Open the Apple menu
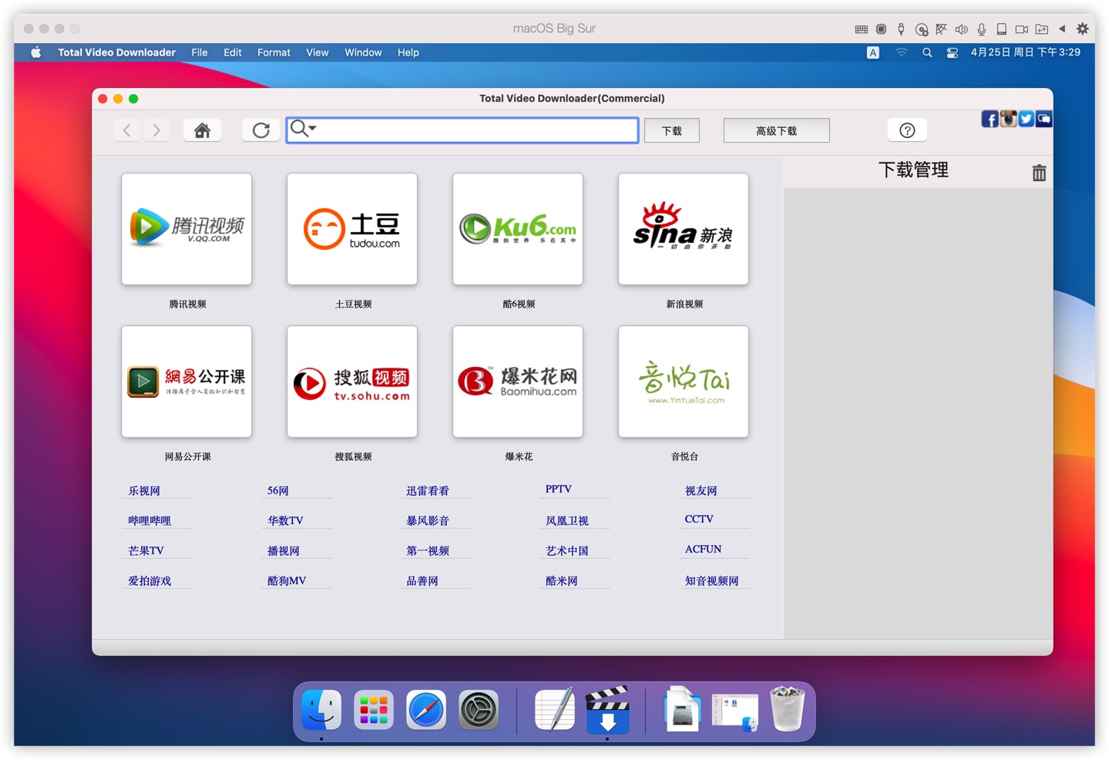1109x760 pixels. [35, 52]
